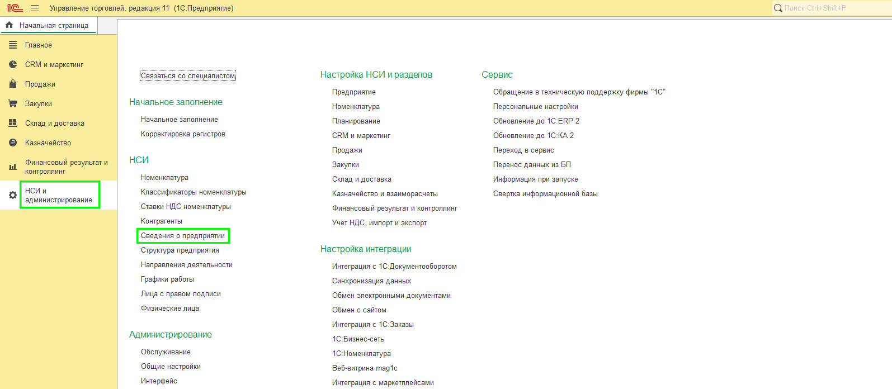Open Свертка информационной базы
The height and width of the screenshot is (389, 892).
pyautogui.click(x=545, y=193)
